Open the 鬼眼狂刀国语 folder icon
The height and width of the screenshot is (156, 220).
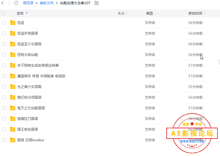tap(13, 119)
